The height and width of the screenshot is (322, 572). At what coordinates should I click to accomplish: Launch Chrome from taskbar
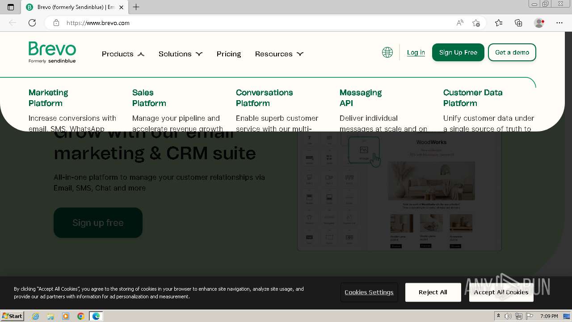point(81,316)
